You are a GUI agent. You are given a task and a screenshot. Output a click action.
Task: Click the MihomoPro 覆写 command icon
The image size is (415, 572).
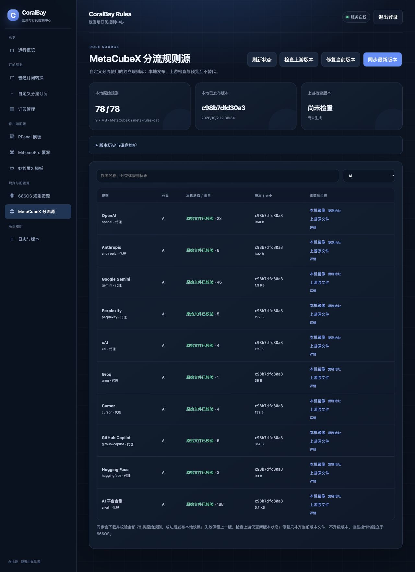coord(12,152)
